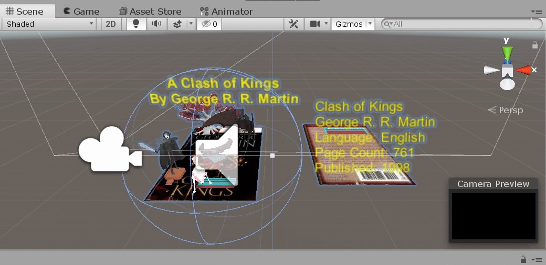This screenshot has width=546, height=265.
Task: Open the Asset Store tab
Action: [x=151, y=11]
